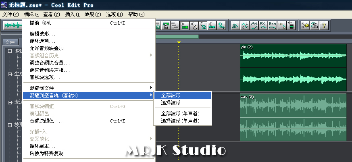The image size is (352, 162).
Task: Collapse the tree node starting with 变
Action: [10, 102]
